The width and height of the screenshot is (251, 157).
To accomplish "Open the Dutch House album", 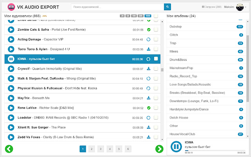I will (x=206, y=118).
